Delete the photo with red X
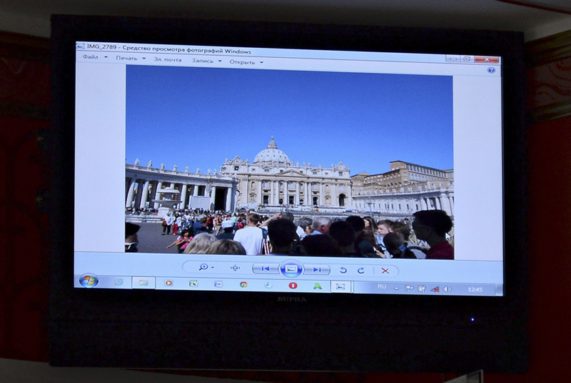 coord(385,271)
